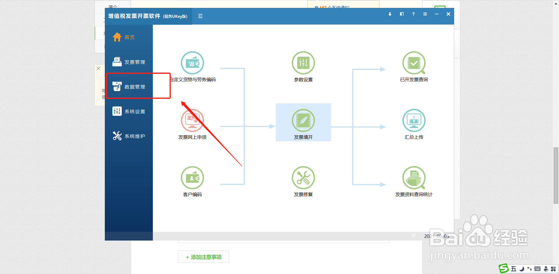Click the 首页 label text
Viewport: 559px width, 274px height.
coord(130,37)
